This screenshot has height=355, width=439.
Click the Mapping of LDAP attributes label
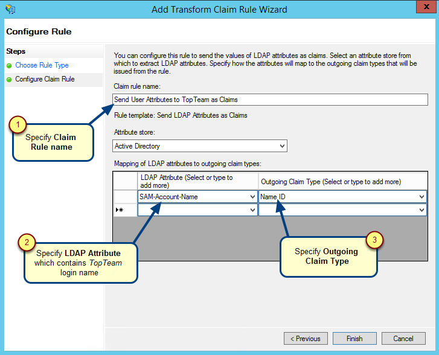188,164
